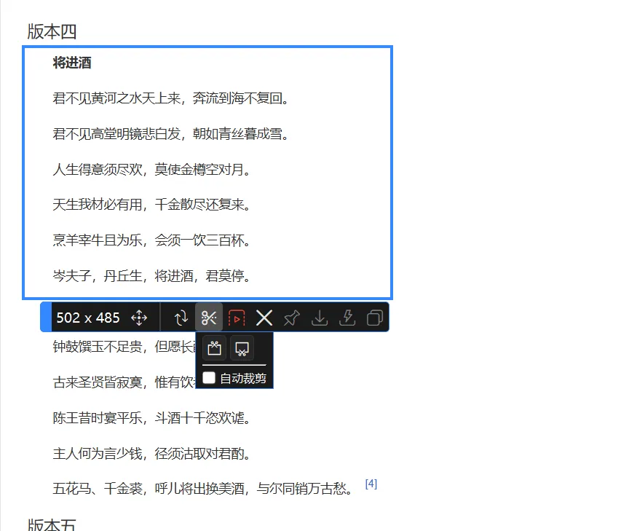Enable the 自动裁剪 checkbox

(x=210, y=378)
